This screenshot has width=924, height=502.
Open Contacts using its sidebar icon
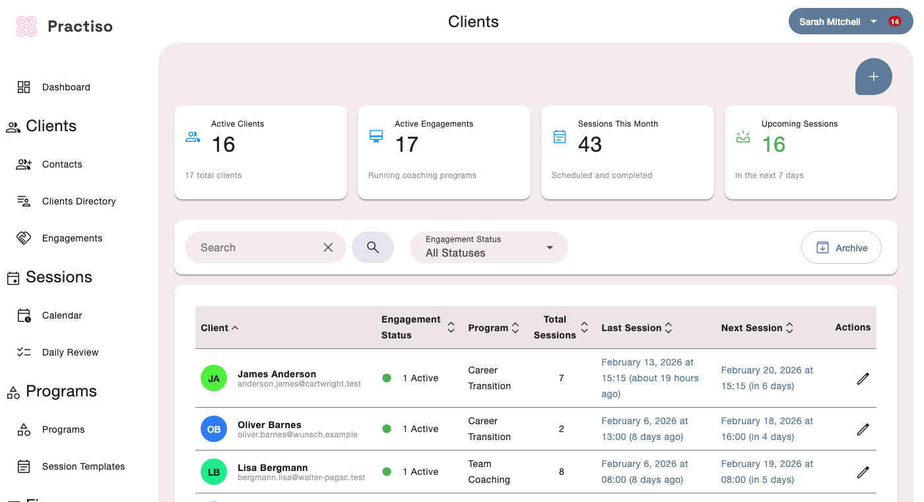[x=24, y=164]
